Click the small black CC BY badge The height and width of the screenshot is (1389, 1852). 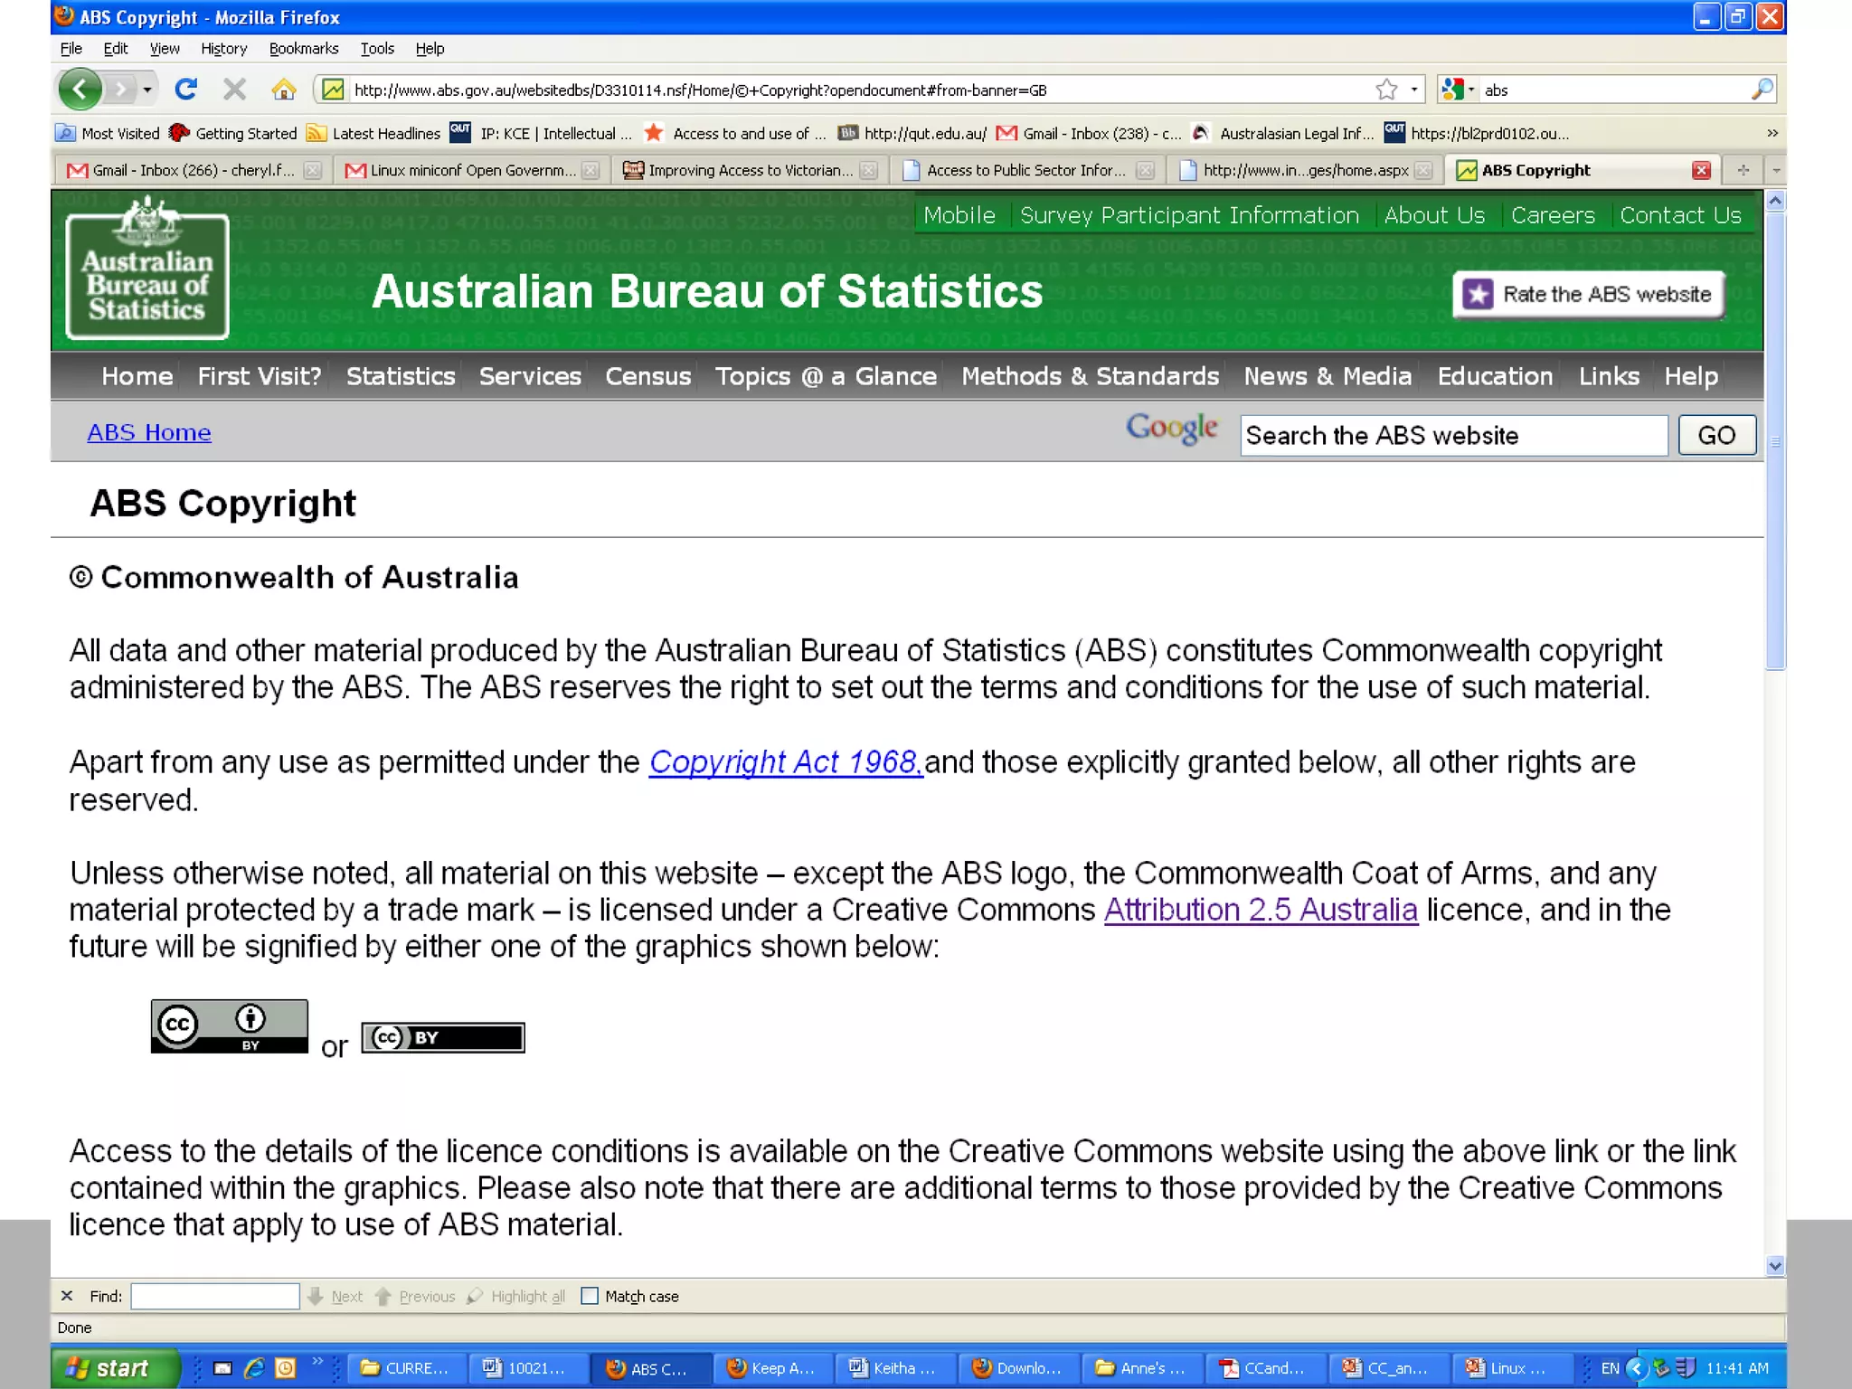pos(443,1037)
